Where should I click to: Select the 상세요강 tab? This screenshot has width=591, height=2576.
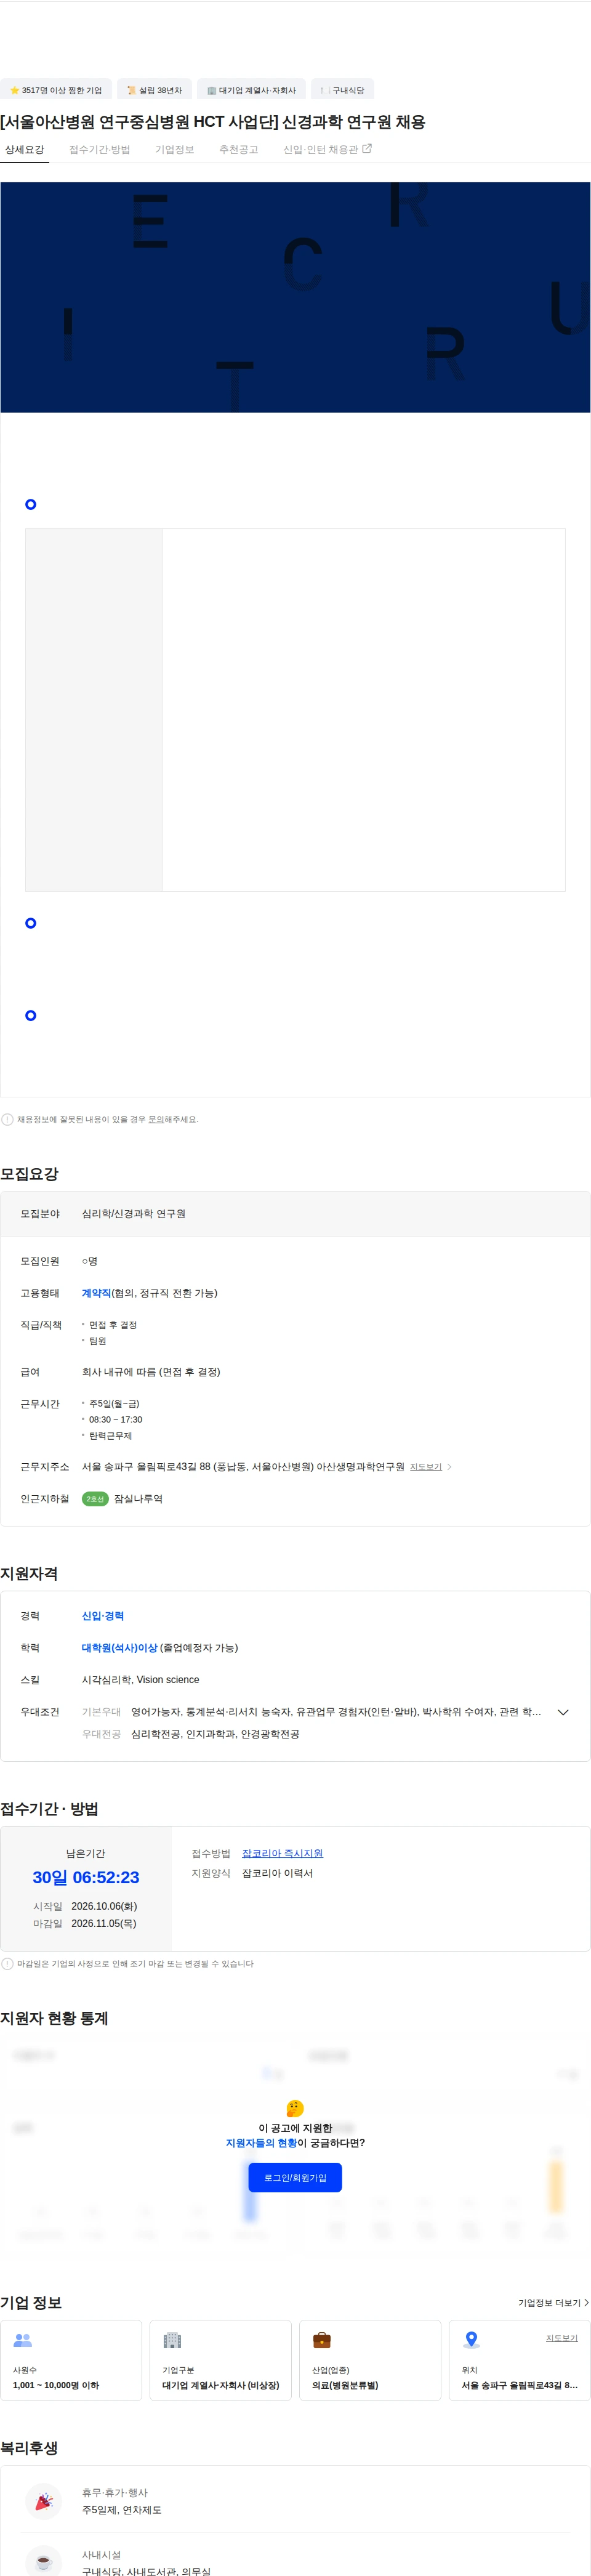click(x=24, y=150)
